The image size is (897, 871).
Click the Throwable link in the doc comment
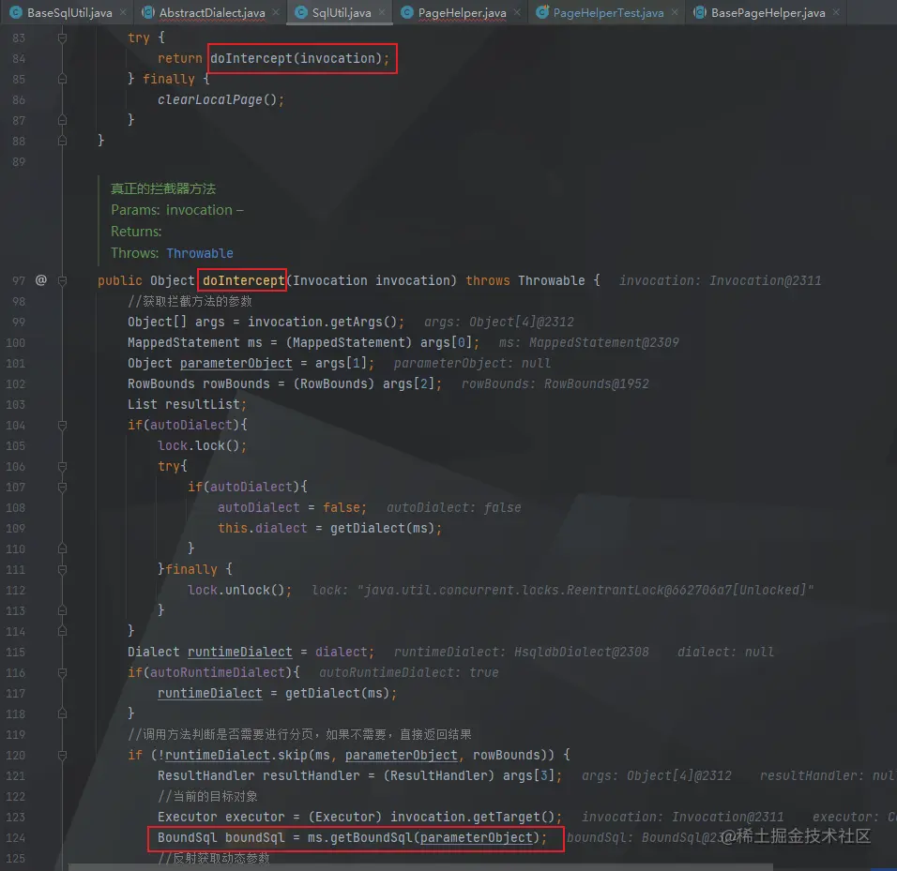200,253
